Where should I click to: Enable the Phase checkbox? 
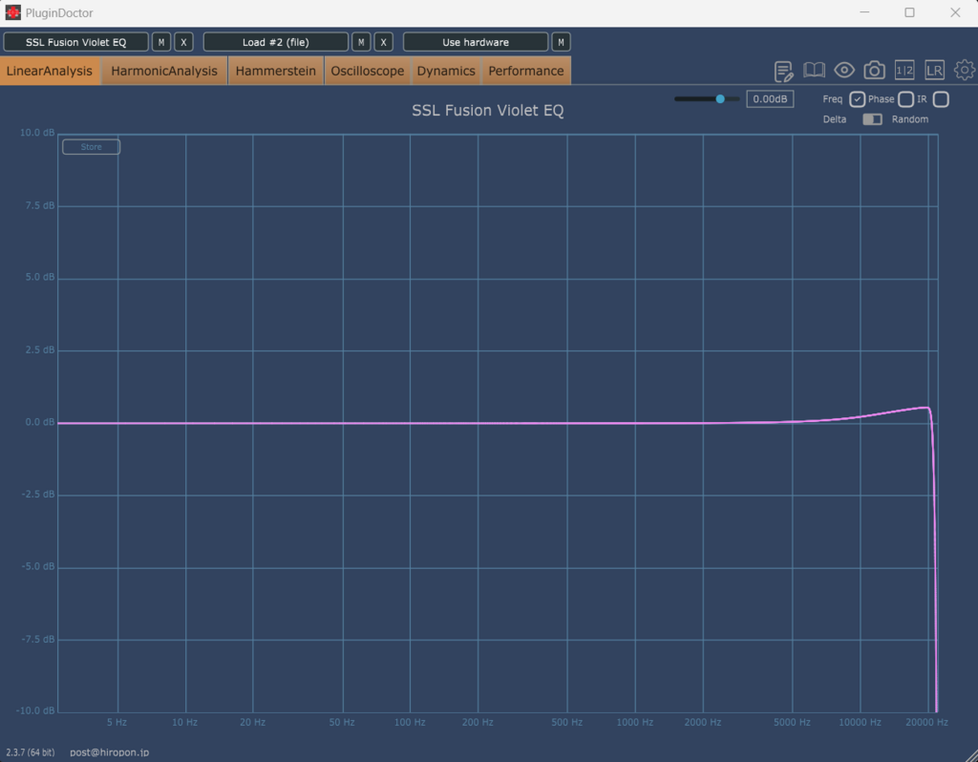pos(905,99)
